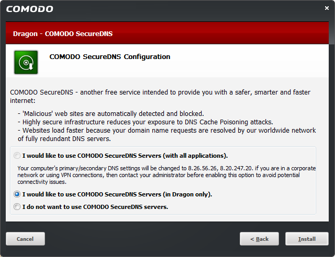The width and height of the screenshot is (335, 257).
Task: Click the 'do not want to use' label text
Action: pyautogui.click(x=95, y=207)
